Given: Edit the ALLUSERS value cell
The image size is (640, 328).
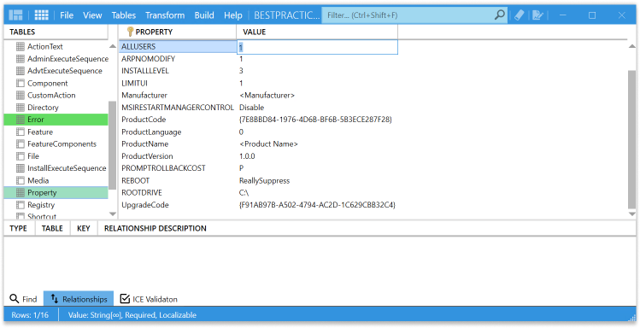Looking at the screenshot, I should coord(317,47).
